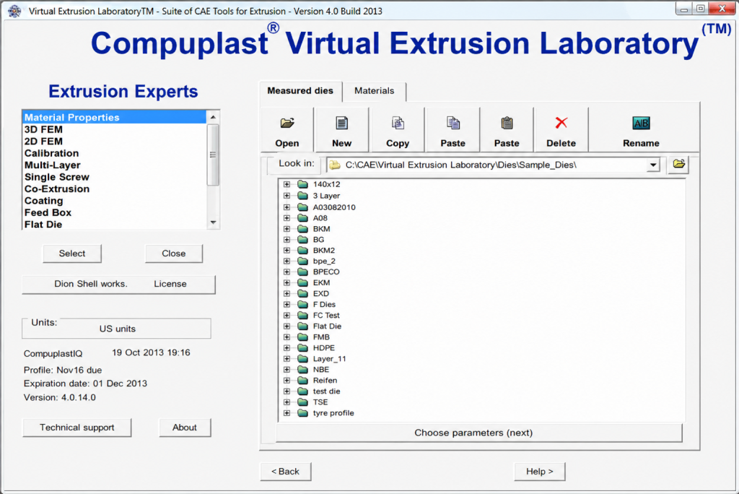Pick Flat Die in the experts list

tap(114, 224)
